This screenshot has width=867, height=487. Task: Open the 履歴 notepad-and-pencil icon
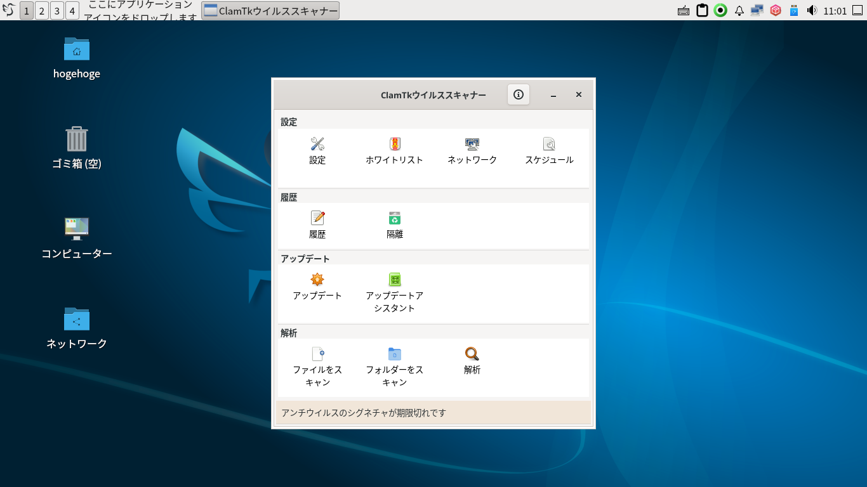pyautogui.click(x=317, y=218)
